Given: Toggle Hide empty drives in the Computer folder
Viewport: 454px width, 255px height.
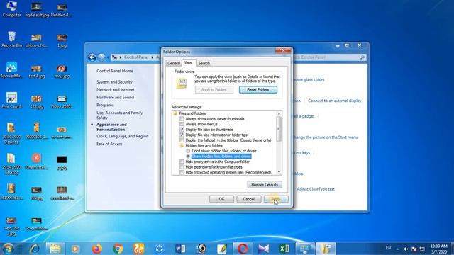Looking at the screenshot, I should [182, 161].
